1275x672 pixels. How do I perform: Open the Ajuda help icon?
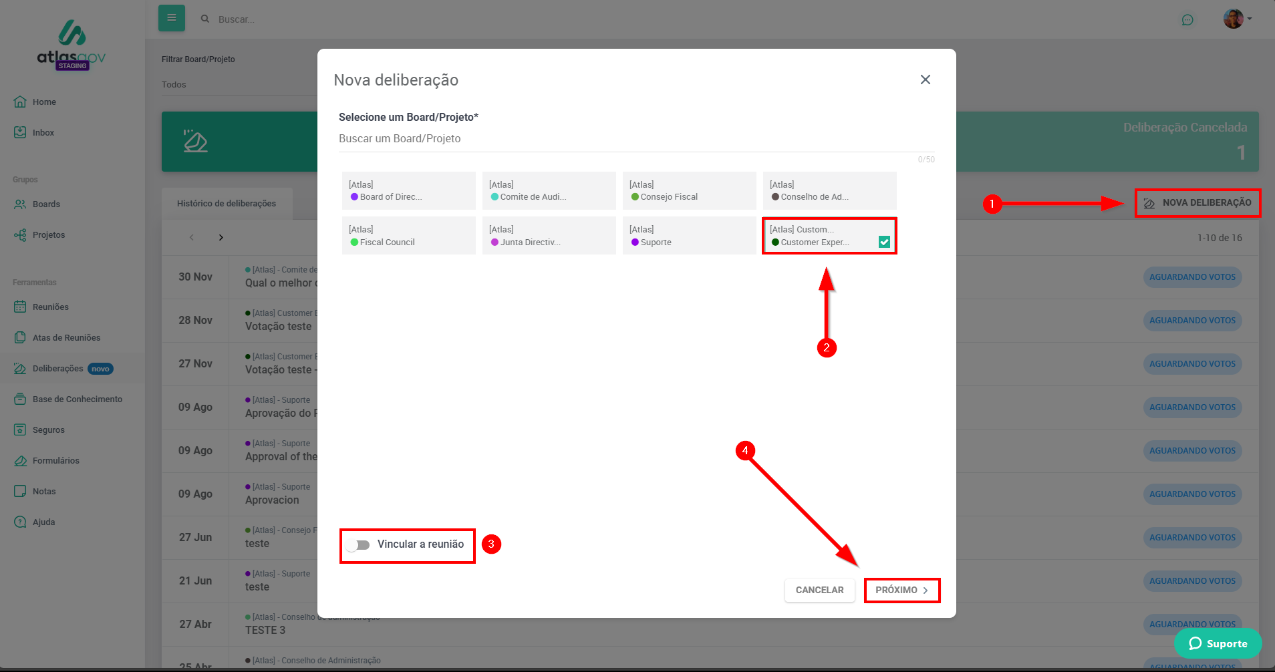pyautogui.click(x=20, y=522)
